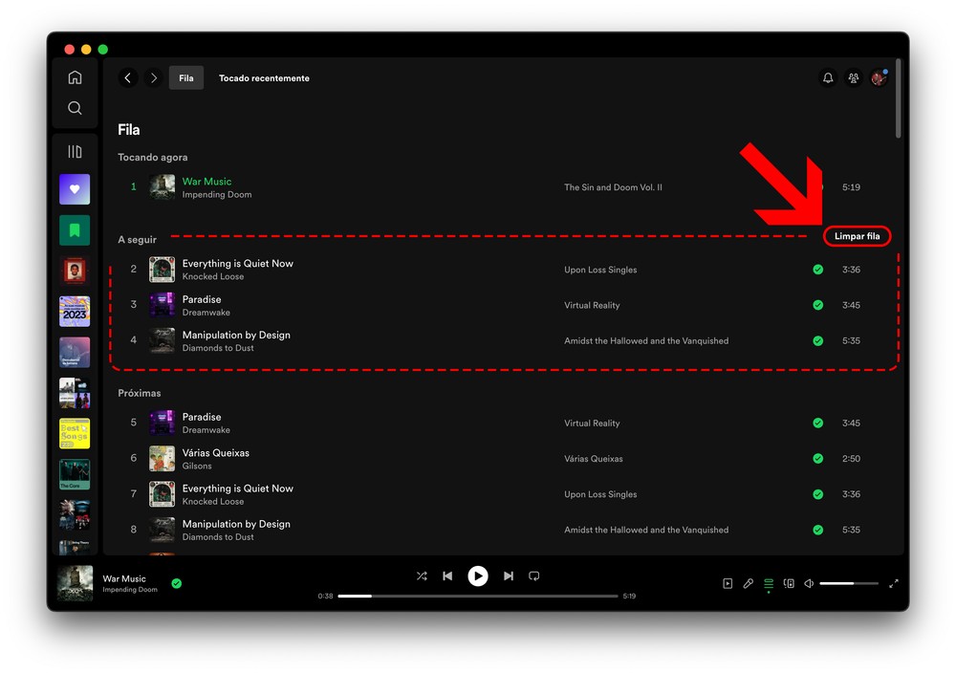Open the Connect to a device icon
956x673 pixels.
(789, 583)
